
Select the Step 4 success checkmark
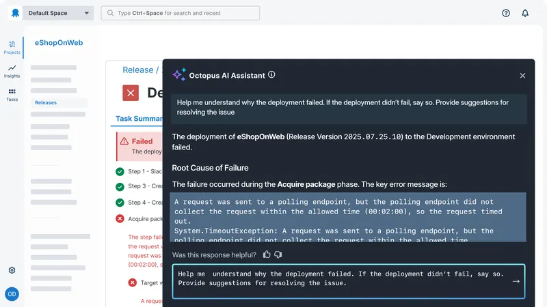(x=120, y=202)
